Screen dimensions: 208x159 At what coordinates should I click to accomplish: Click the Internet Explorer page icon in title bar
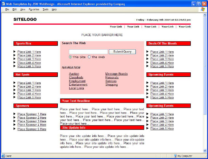3,3
